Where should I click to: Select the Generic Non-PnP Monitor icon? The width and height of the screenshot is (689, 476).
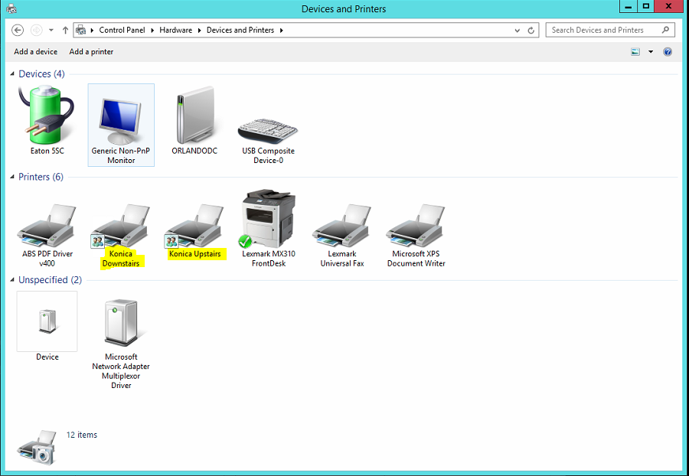121,120
